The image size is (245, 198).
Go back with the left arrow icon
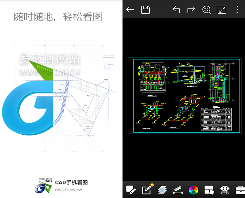(130, 10)
